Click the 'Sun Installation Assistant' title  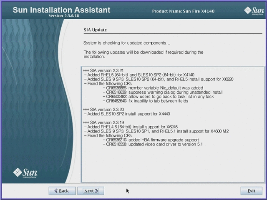click(61, 10)
